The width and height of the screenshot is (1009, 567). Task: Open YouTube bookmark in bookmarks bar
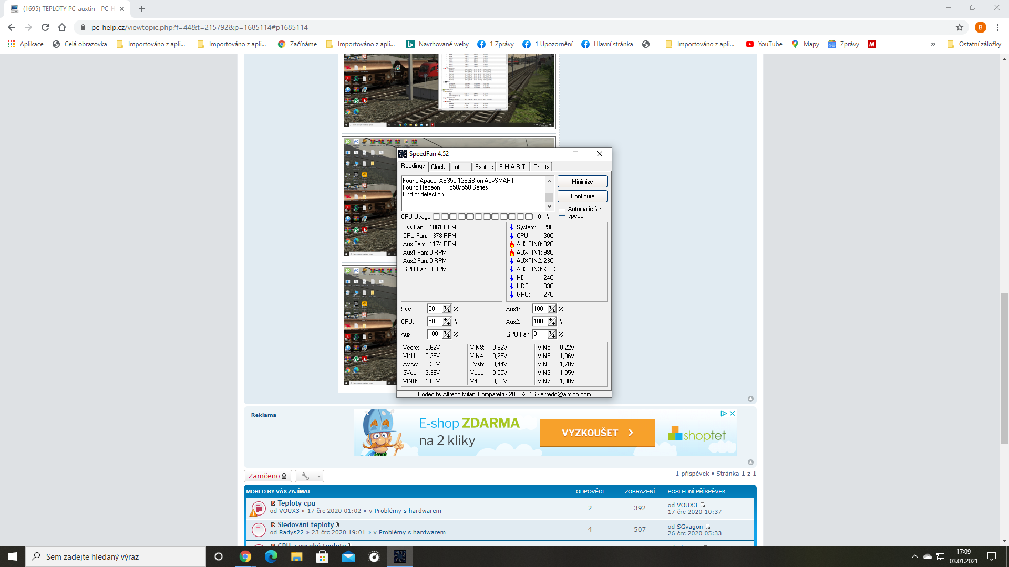click(x=764, y=44)
